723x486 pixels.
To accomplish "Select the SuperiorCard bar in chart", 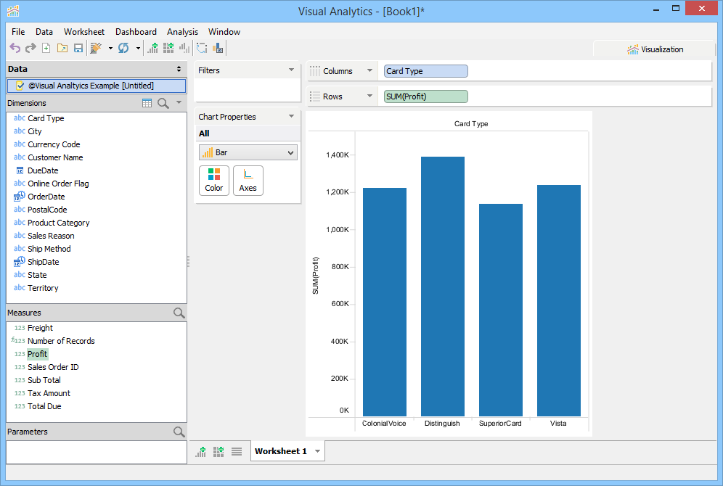I will click(x=501, y=310).
